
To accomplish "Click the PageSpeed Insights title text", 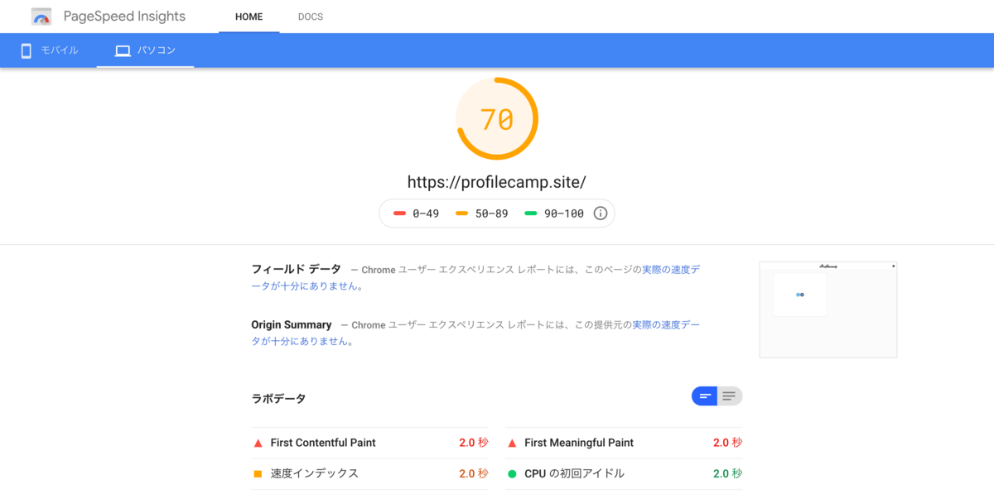I will [x=124, y=17].
